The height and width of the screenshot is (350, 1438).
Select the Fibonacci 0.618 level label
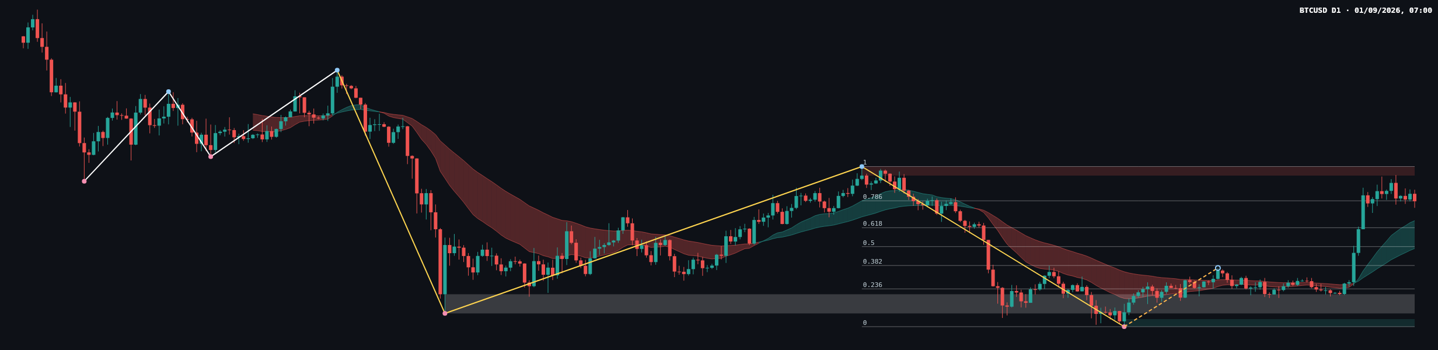[x=872, y=224]
